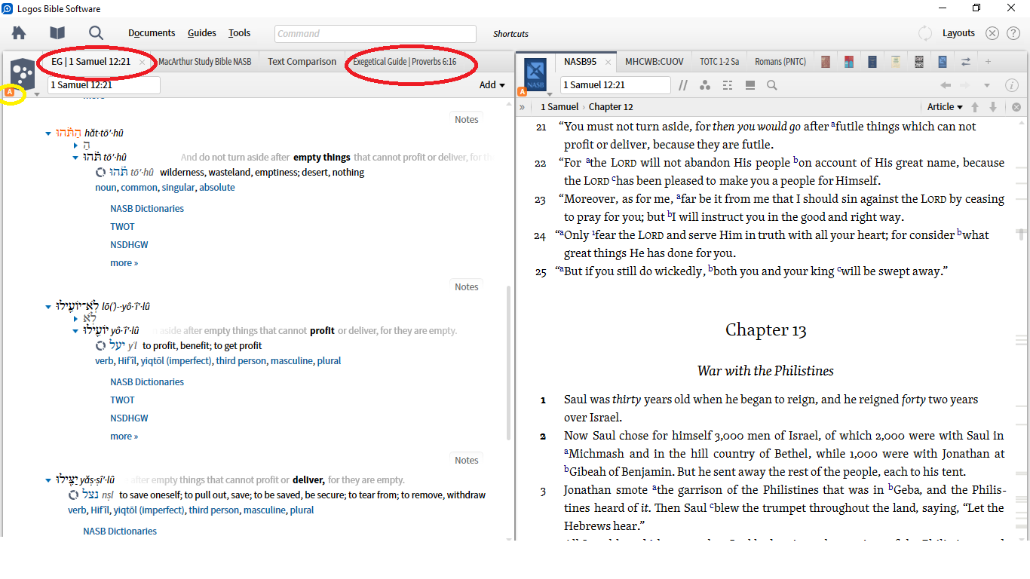
Task: Click the Notes button above lō()-yô·'î'·lû
Action: [x=467, y=286]
